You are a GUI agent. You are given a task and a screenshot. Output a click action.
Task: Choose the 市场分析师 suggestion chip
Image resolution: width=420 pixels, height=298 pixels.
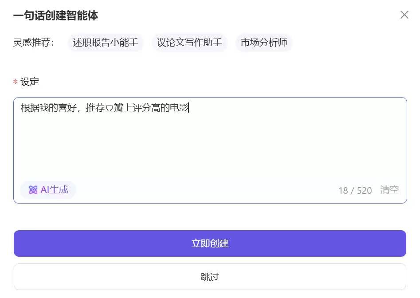pos(264,42)
